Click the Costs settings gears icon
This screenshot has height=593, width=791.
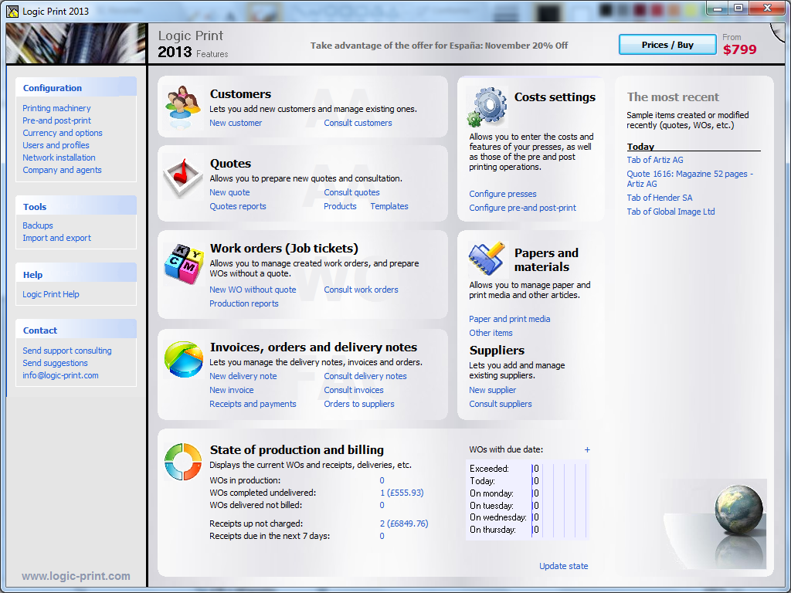click(x=487, y=107)
